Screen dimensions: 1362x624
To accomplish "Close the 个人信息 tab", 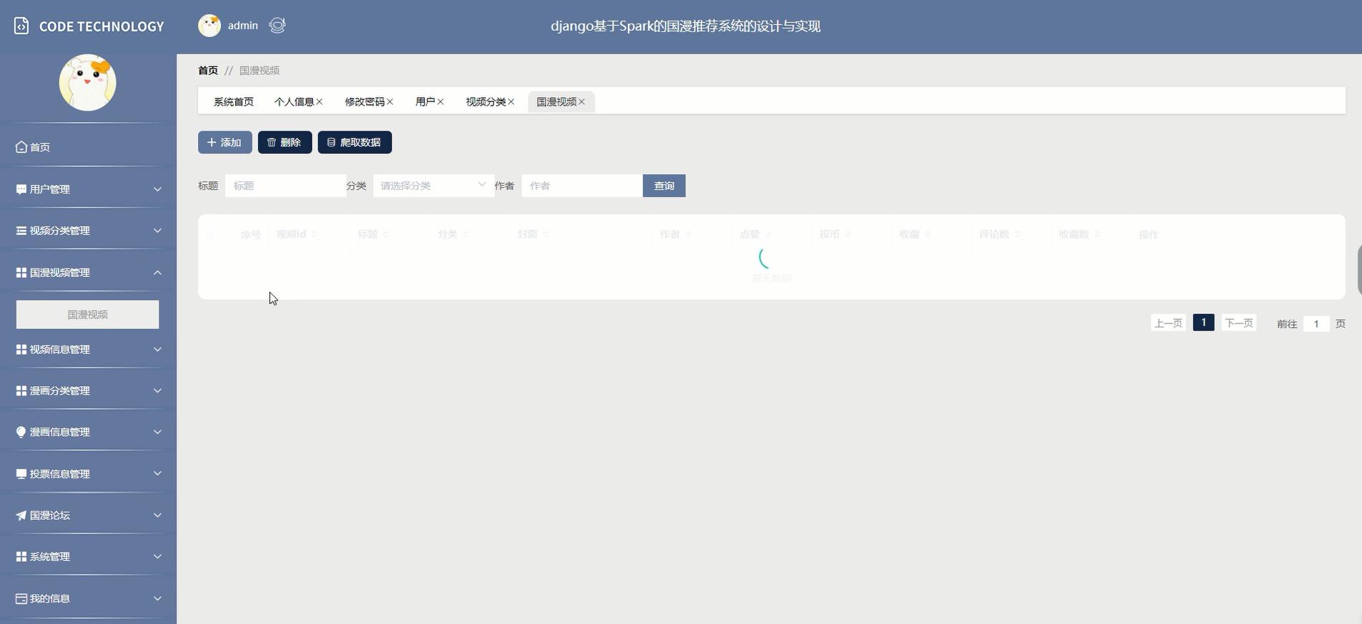I will pyautogui.click(x=320, y=102).
